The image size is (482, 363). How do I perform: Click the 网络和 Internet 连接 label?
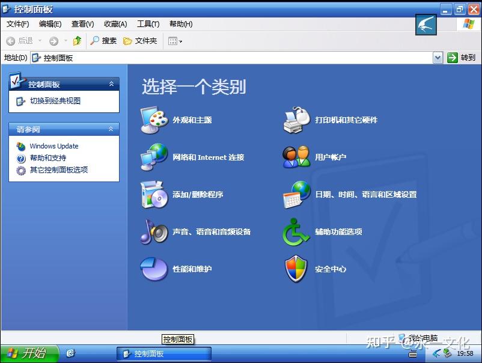click(209, 157)
